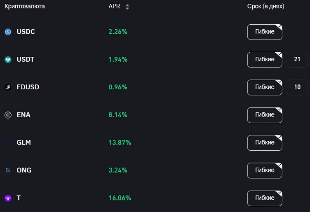Click the FDUSD coin icon
This screenshot has height=212, width=310.
8,87
